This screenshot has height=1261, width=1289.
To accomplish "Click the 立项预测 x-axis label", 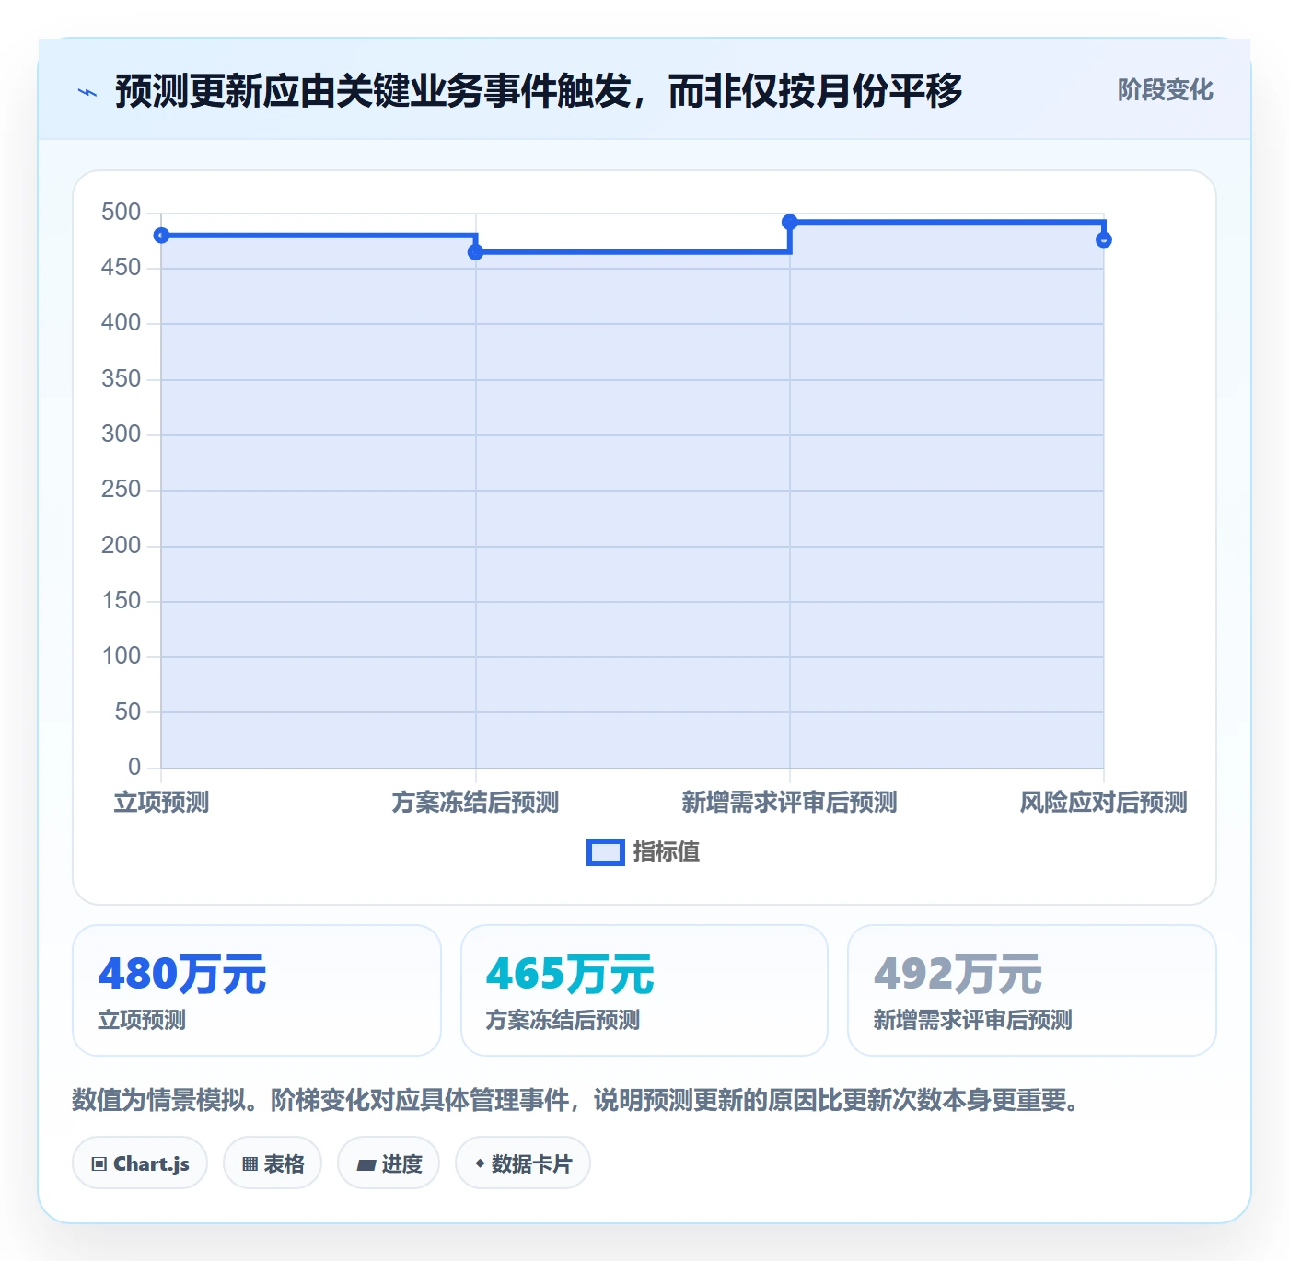I will pyautogui.click(x=161, y=803).
